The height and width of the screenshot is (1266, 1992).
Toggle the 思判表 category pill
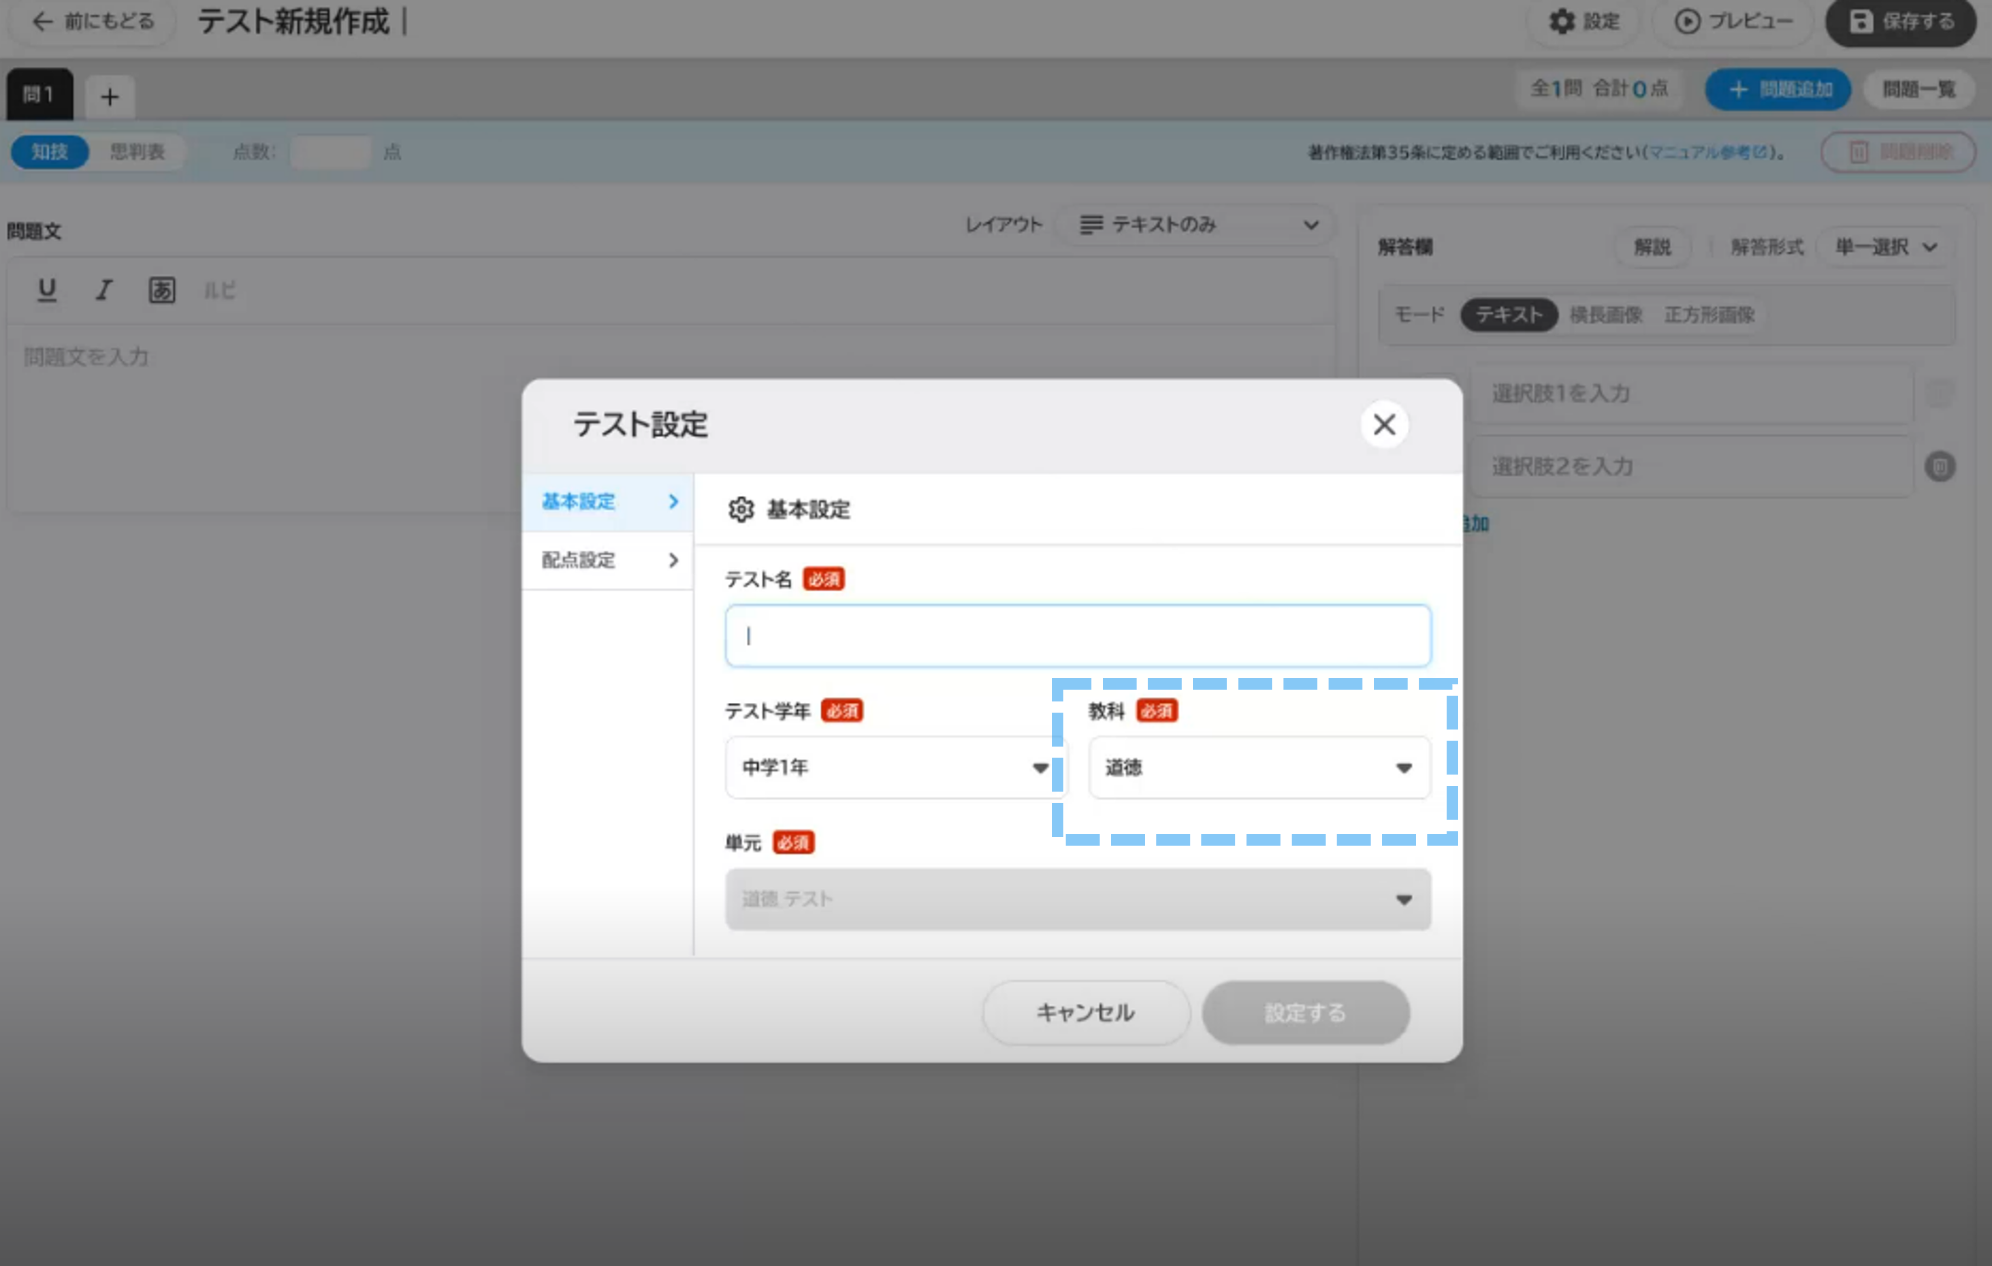(x=137, y=151)
